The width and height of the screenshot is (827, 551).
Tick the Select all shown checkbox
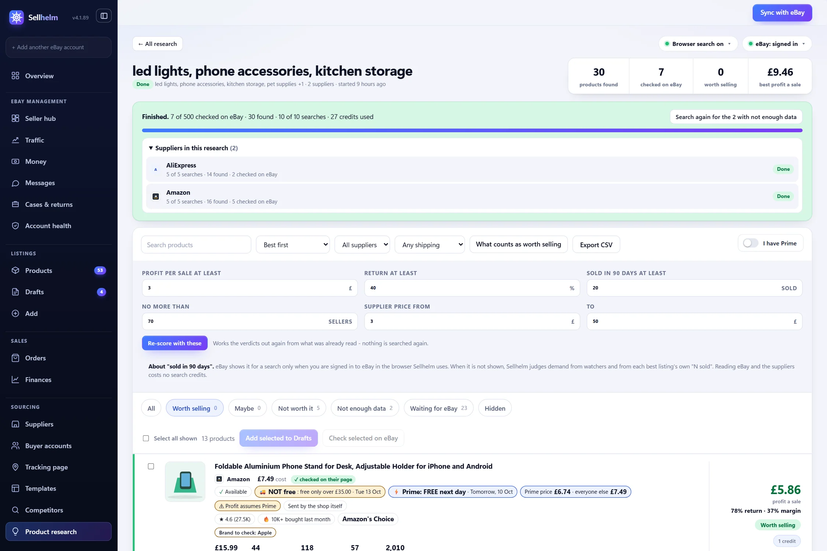pos(146,438)
